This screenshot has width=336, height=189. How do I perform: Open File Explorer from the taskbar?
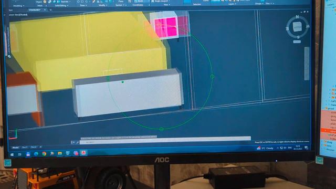pos(60,153)
